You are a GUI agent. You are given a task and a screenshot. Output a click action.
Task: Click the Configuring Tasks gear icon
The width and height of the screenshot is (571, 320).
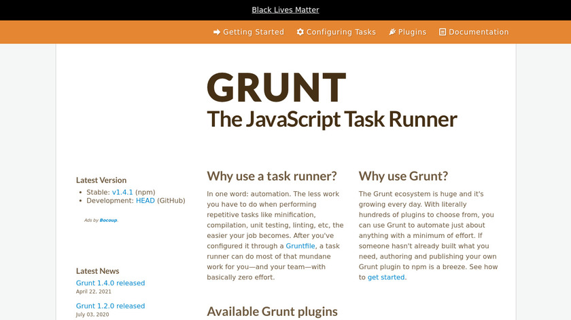tap(300, 32)
